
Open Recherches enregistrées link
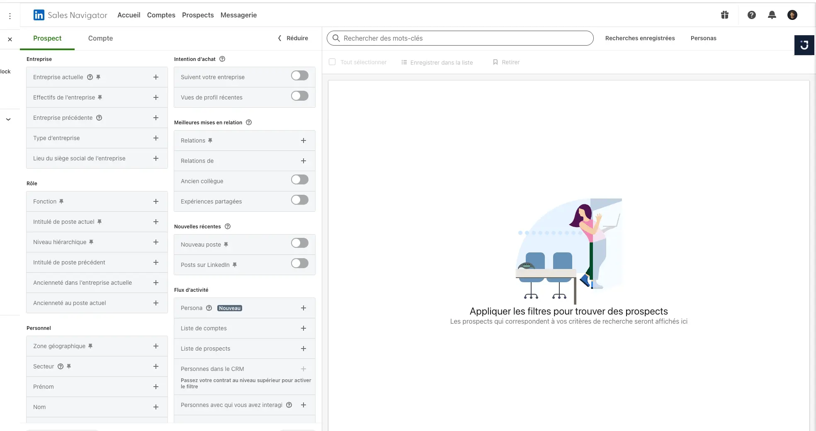pos(640,39)
